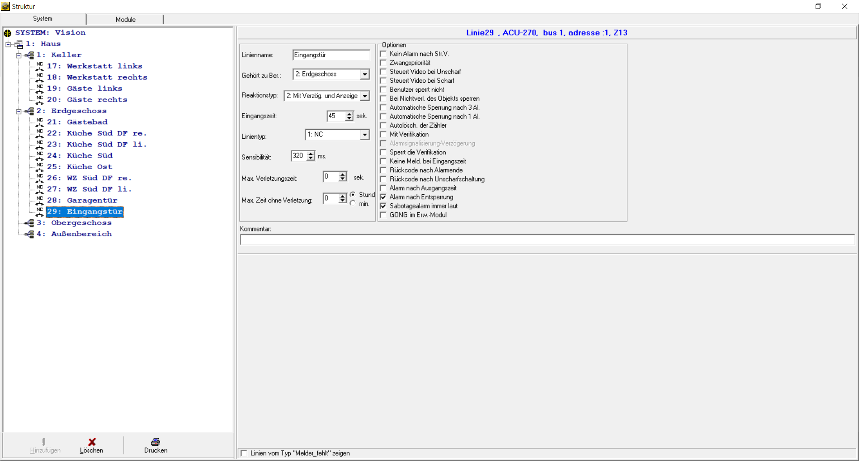Open the Linientyp dropdown

coord(365,135)
